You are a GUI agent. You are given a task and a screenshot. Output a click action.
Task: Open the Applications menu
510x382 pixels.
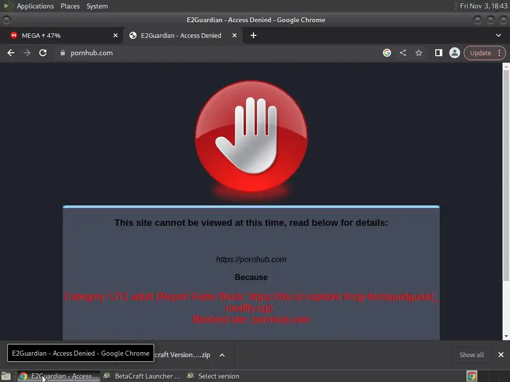pos(35,6)
